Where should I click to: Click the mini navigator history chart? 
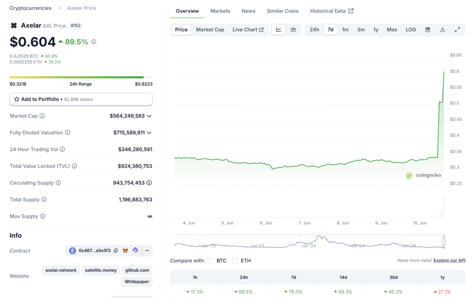308,242
